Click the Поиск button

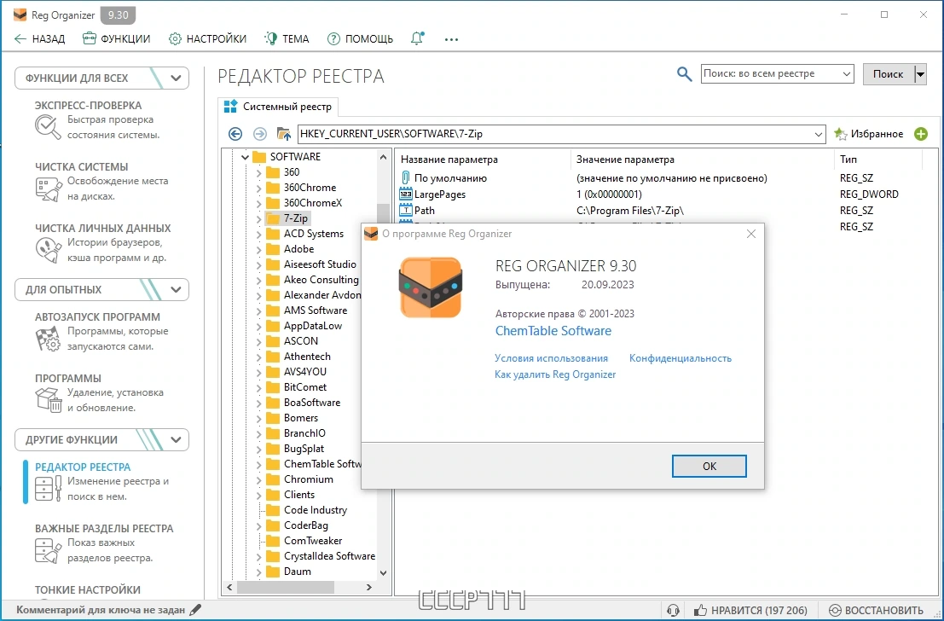[x=888, y=73]
